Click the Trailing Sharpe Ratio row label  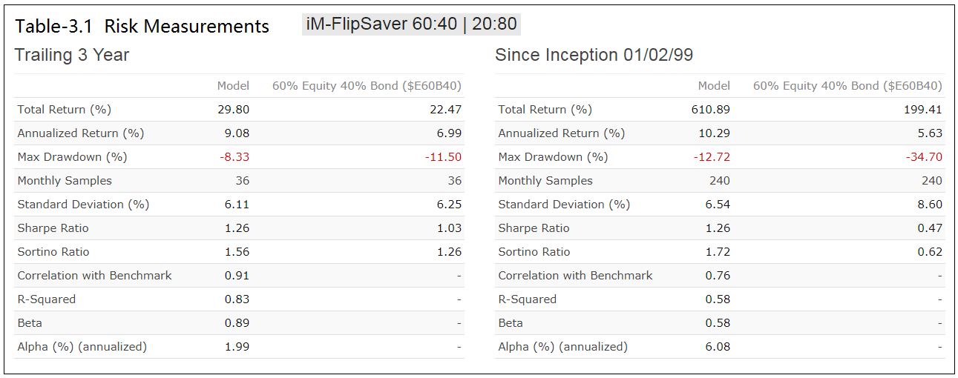point(53,228)
